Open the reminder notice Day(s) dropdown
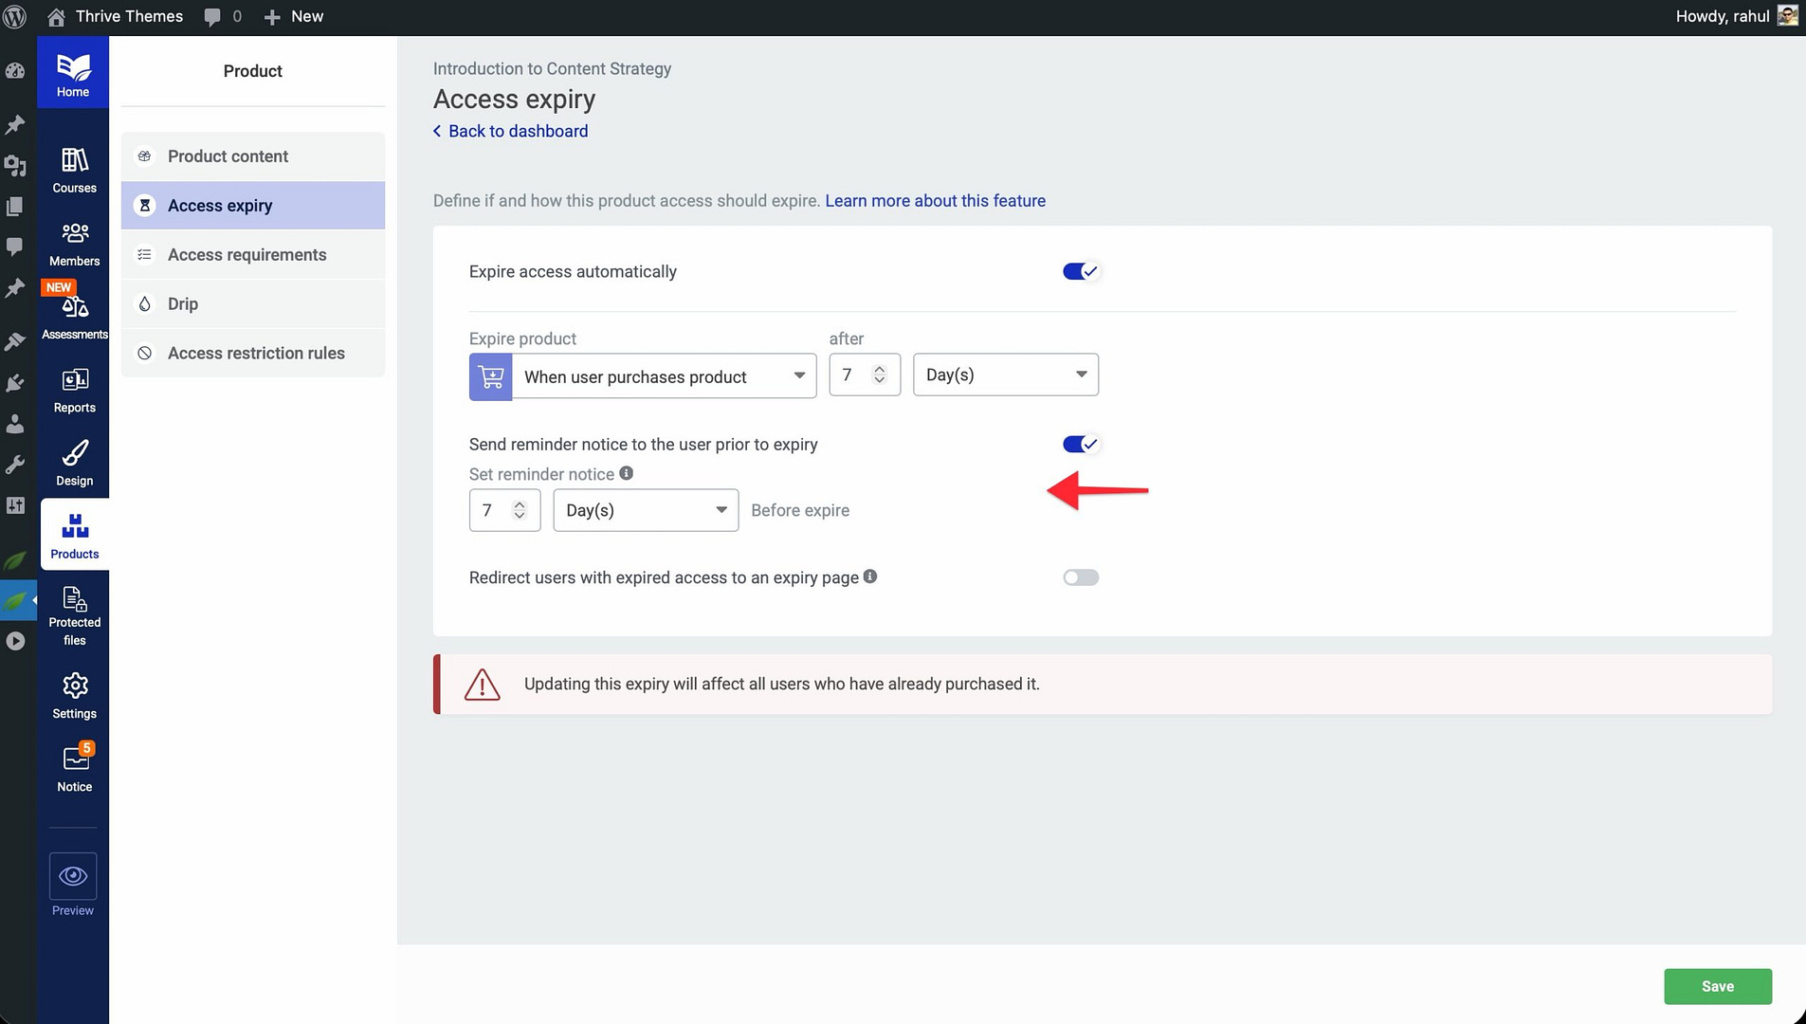1806x1024 pixels. pyautogui.click(x=645, y=511)
